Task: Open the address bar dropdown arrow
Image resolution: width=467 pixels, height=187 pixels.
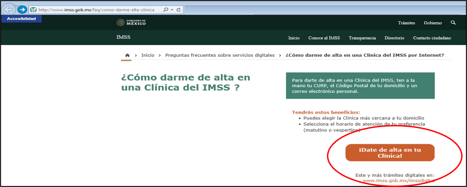Action: point(172,10)
